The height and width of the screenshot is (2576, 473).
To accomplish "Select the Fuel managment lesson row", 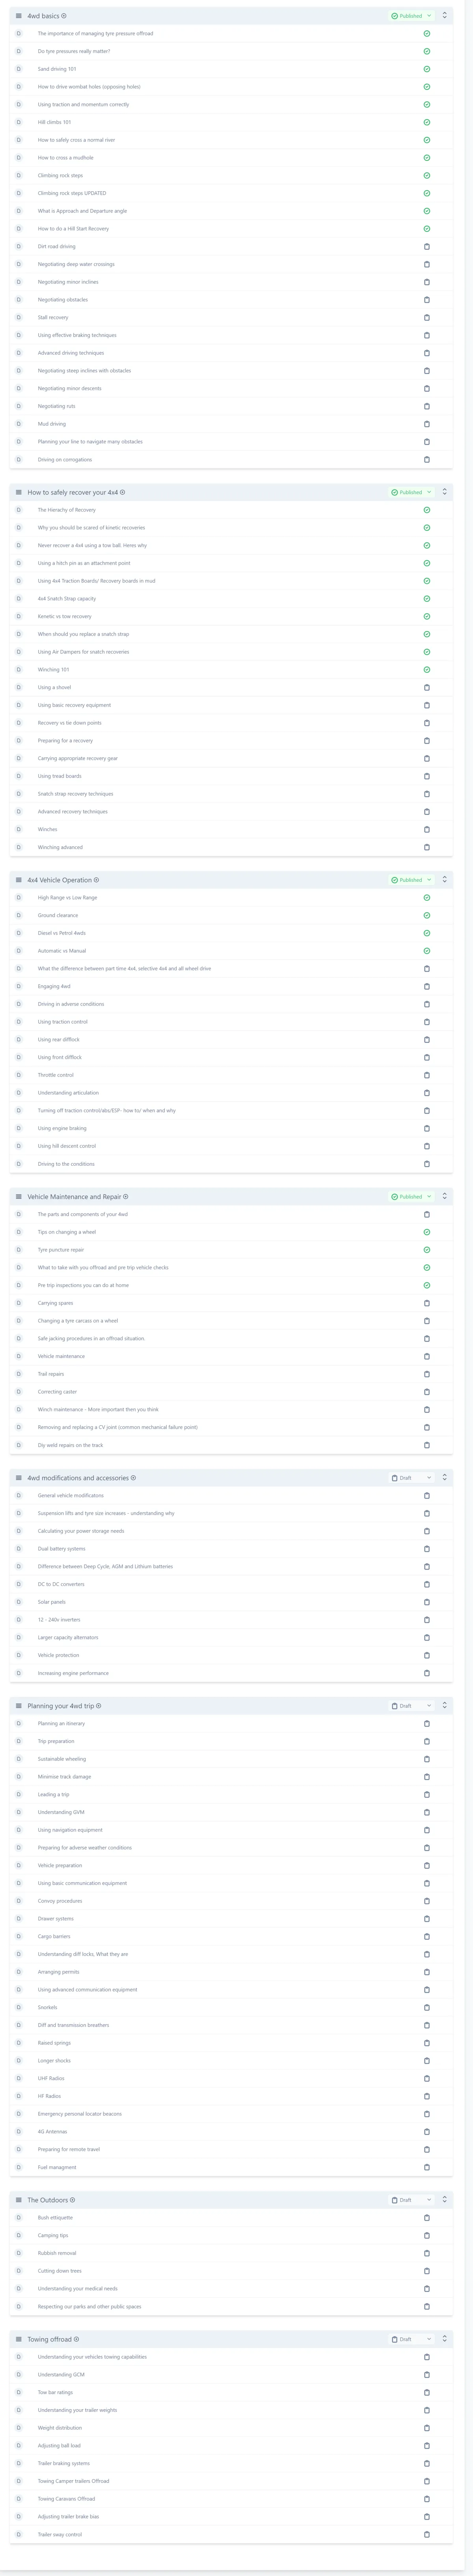I will click(x=231, y=2167).
